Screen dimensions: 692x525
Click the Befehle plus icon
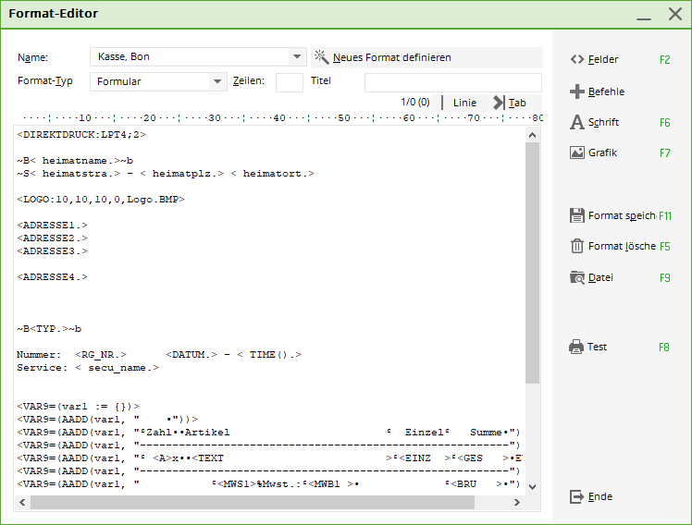point(577,92)
